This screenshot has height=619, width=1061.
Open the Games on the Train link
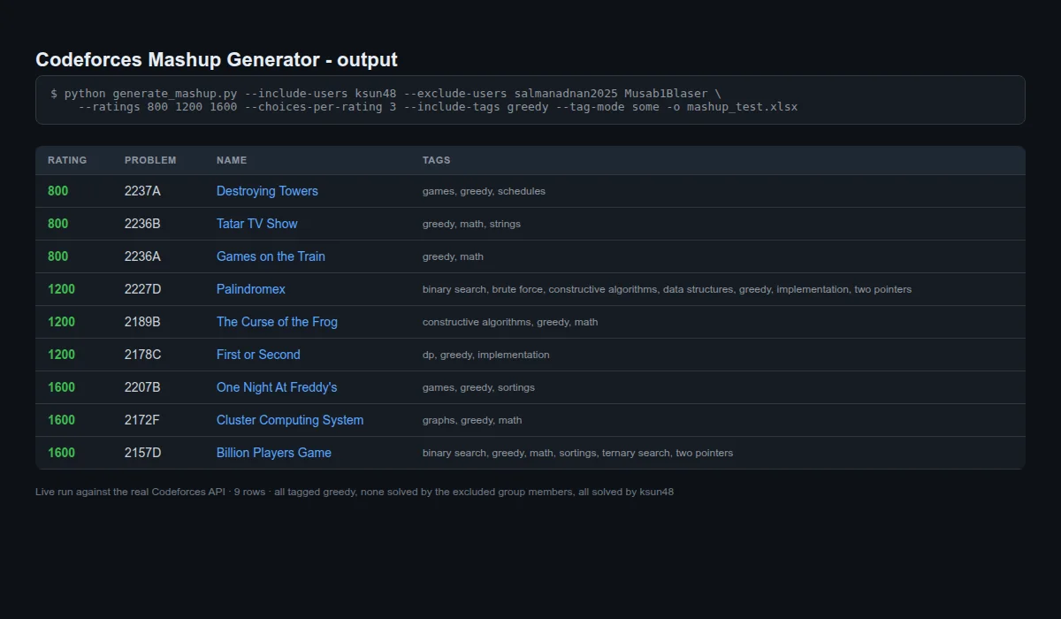tap(271, 256)
